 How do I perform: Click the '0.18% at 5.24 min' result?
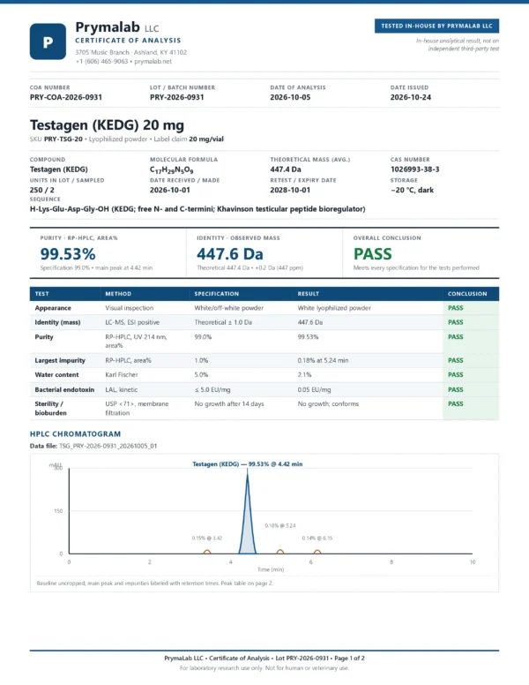[x=323, y=361]
